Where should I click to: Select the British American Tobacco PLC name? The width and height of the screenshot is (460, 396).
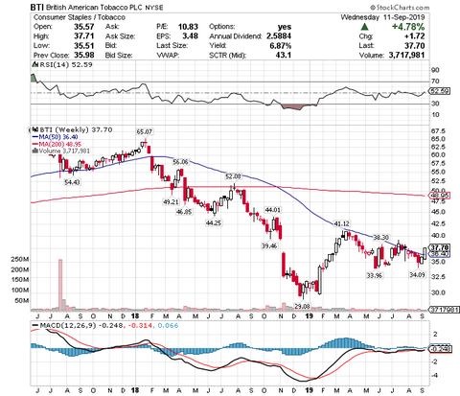click(x=94, y=8)
